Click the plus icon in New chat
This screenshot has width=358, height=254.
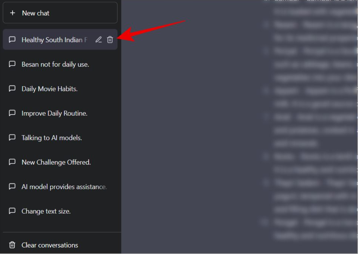12,13
